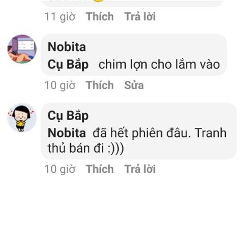Like the Nobita comment via Thích

coord(100,85)
